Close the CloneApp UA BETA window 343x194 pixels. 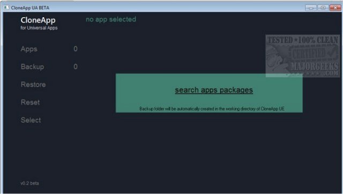[x=335, y=8]
